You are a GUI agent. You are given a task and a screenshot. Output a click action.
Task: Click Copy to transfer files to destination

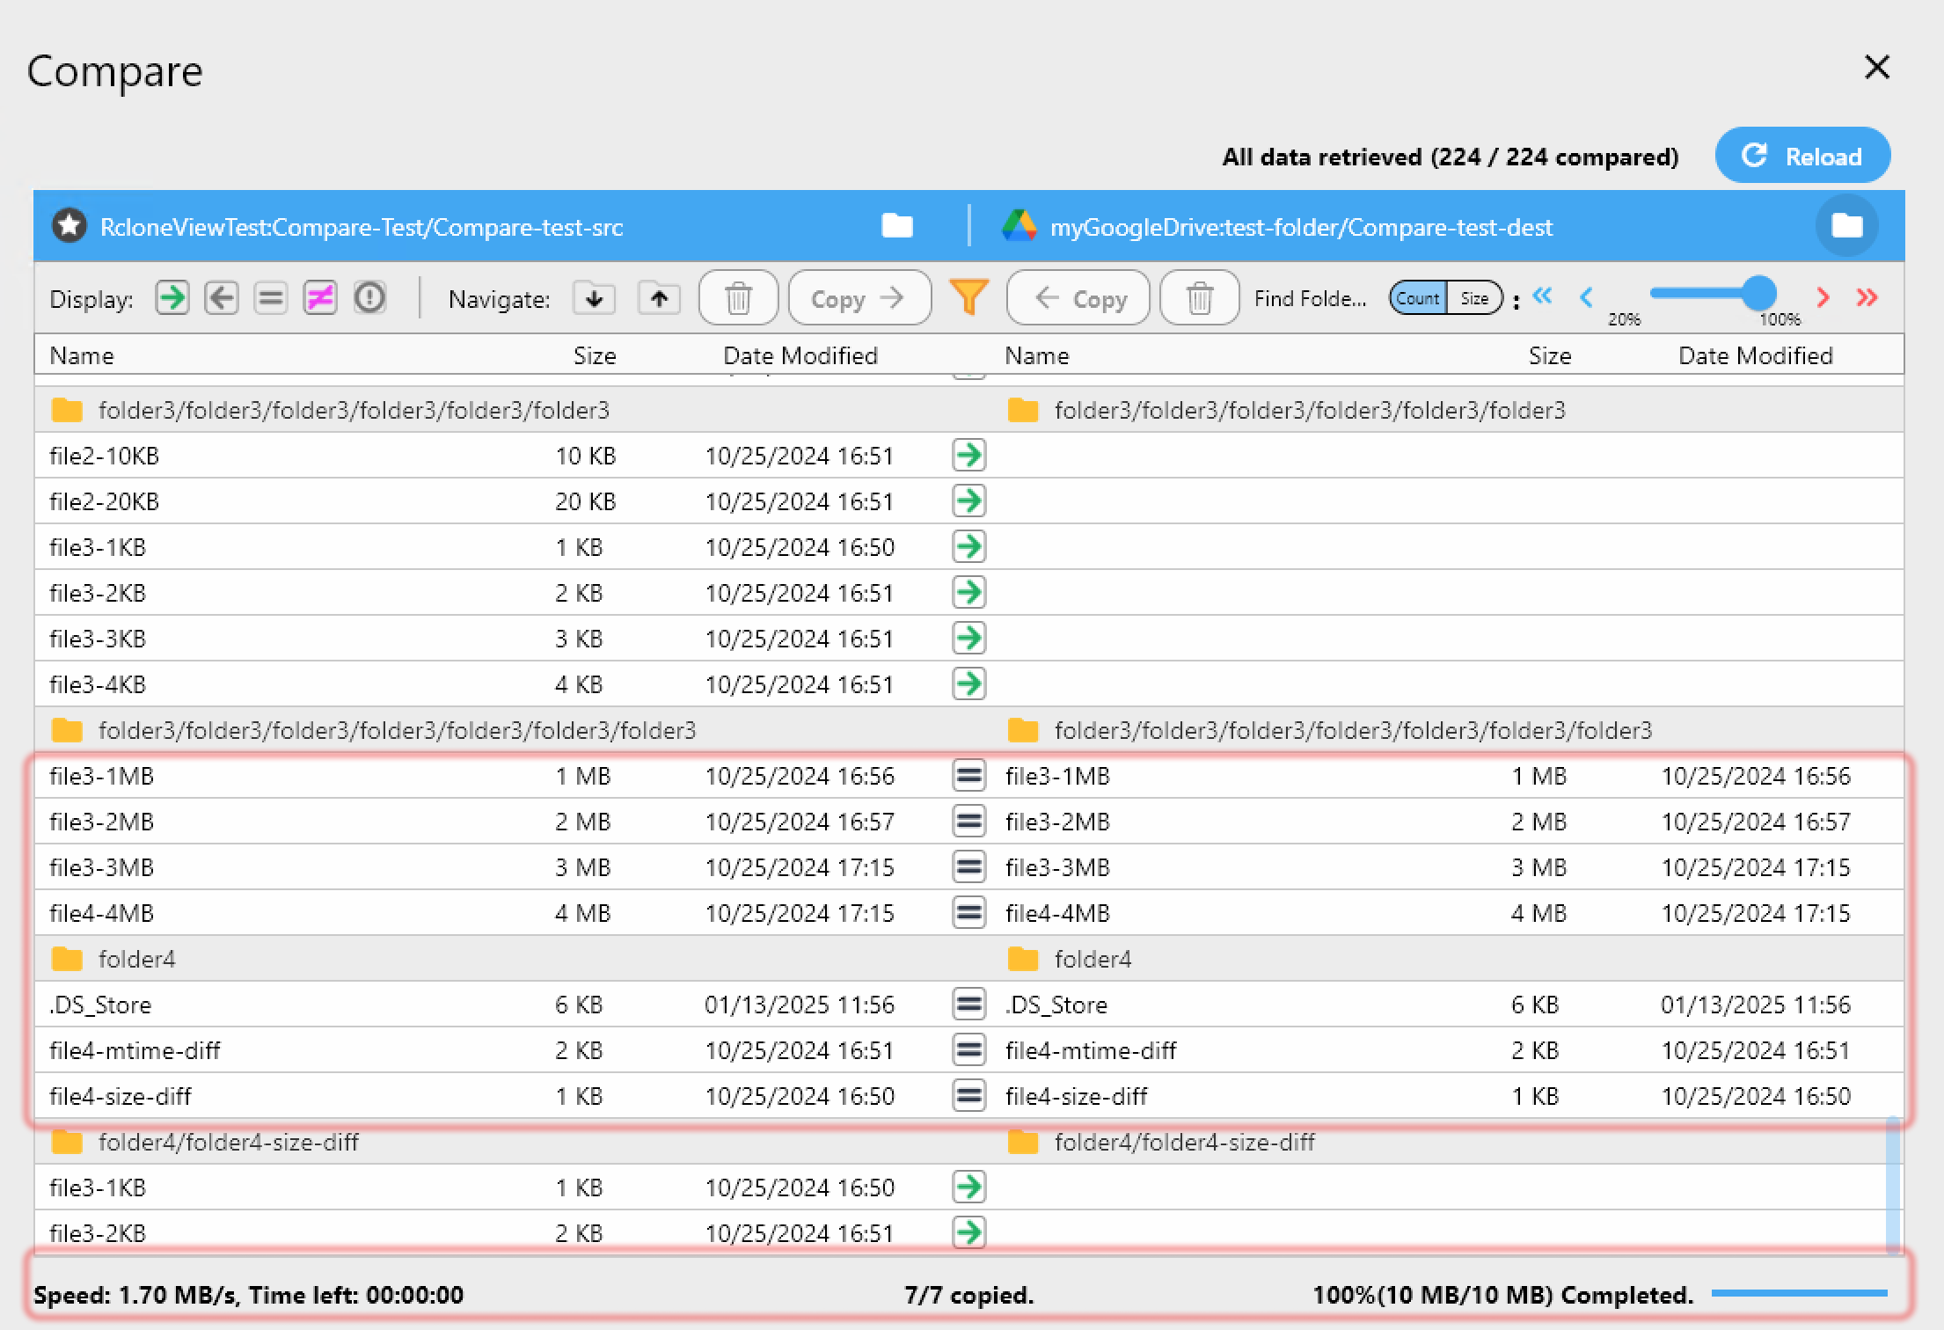point(859,297)
